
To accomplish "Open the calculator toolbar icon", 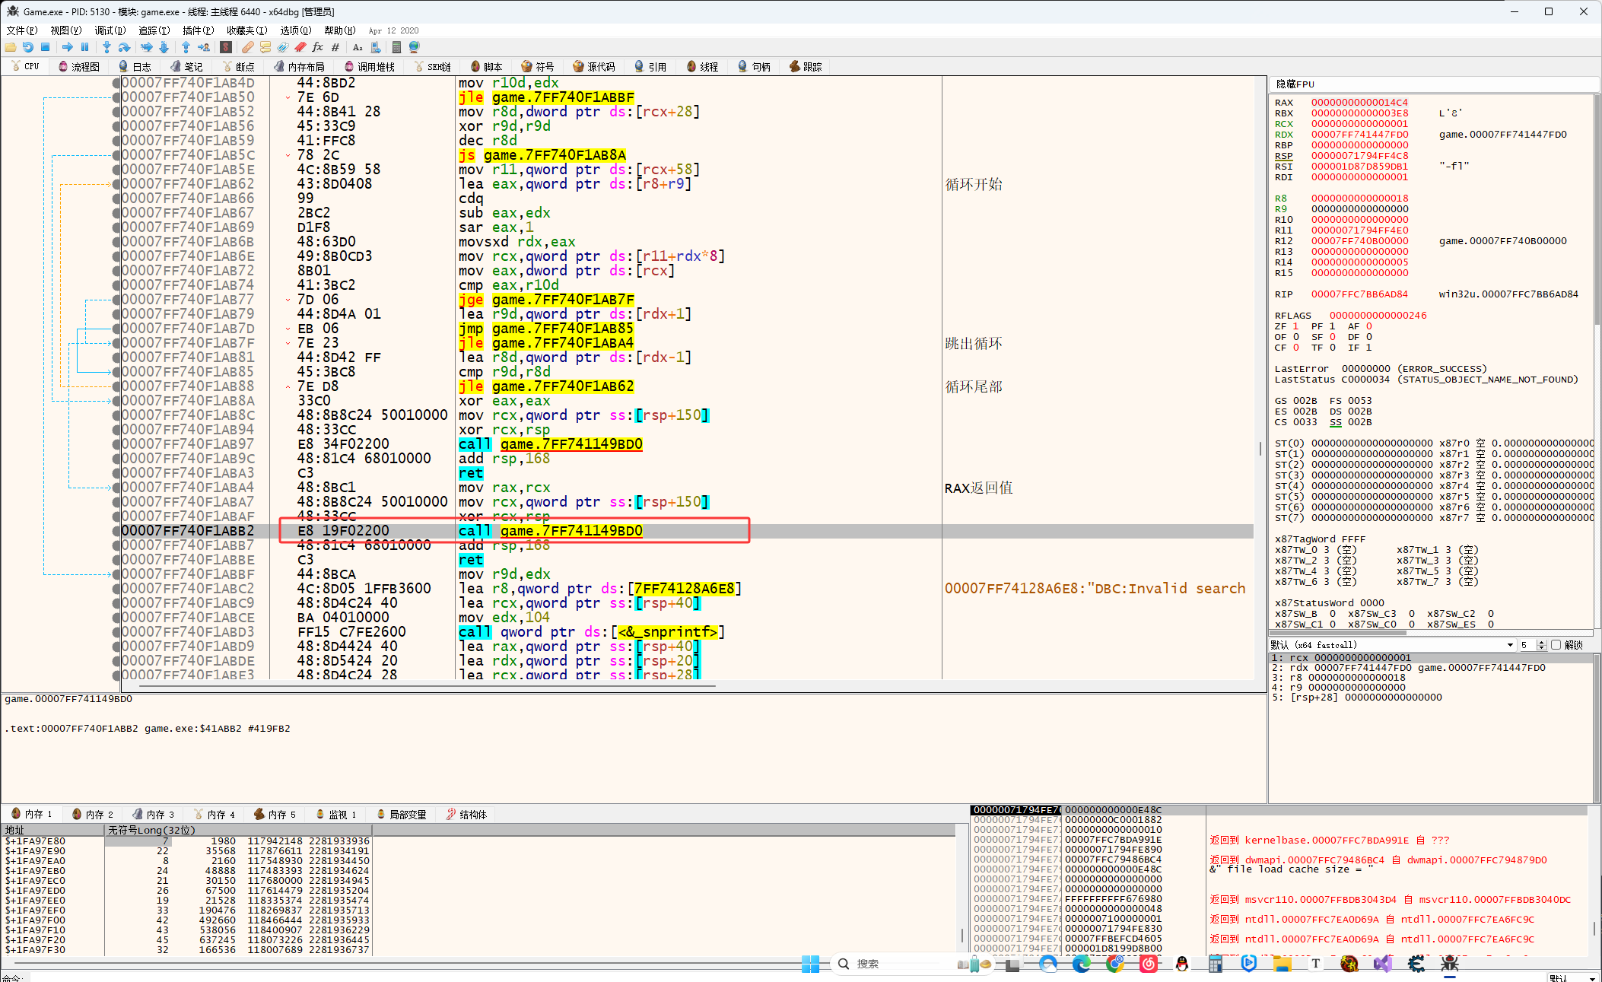I will pos(396,47).
